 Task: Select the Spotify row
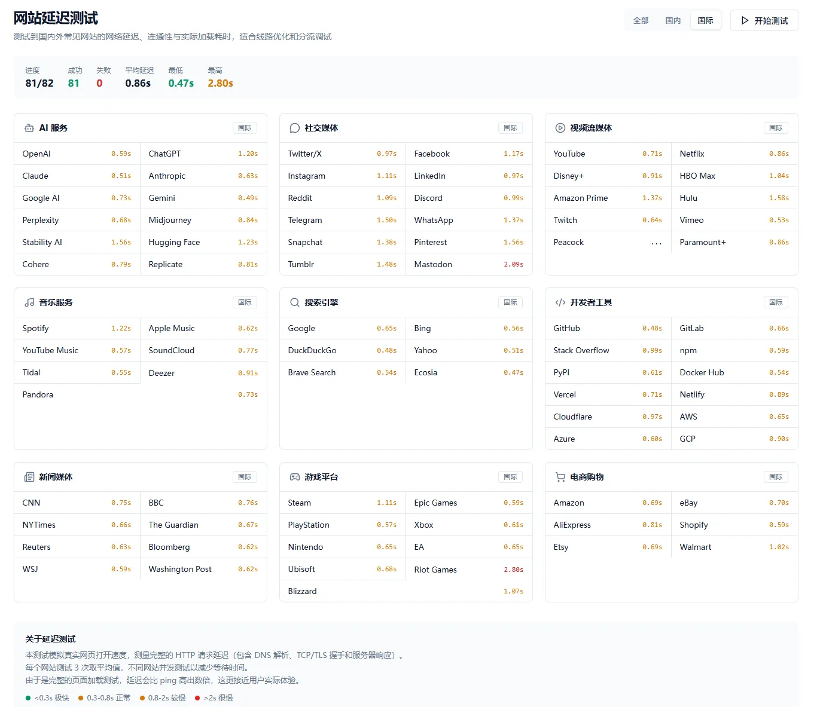(77, 328)
